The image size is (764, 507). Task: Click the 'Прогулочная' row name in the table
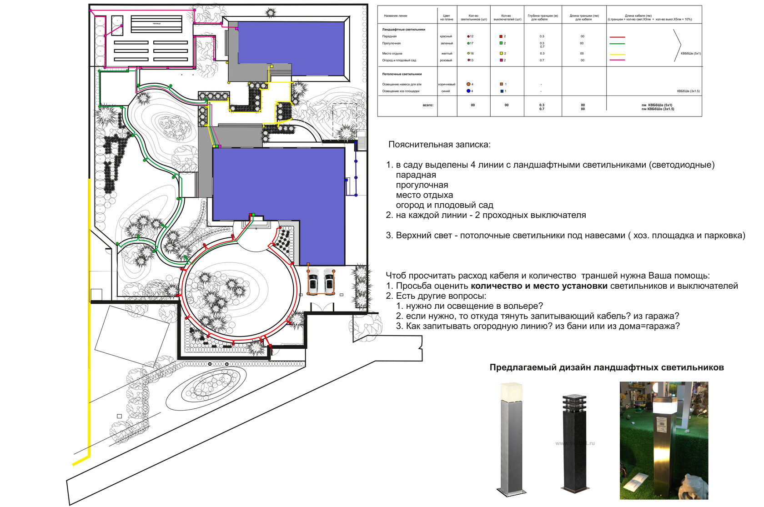(392, 43)
